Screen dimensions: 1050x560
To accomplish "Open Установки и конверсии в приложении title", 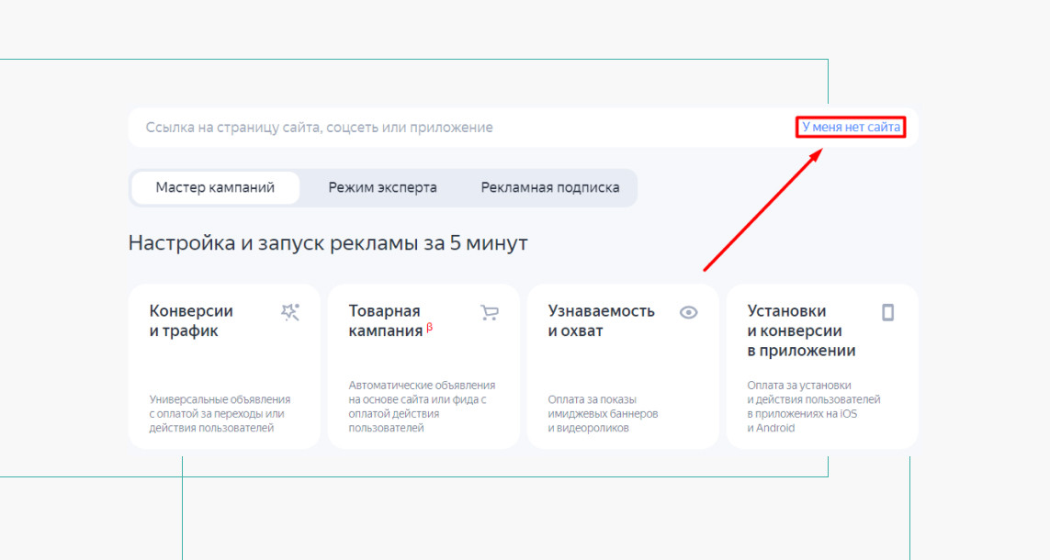I will (801, 330).
